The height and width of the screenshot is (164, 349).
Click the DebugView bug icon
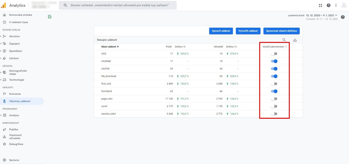coord(4,144)
